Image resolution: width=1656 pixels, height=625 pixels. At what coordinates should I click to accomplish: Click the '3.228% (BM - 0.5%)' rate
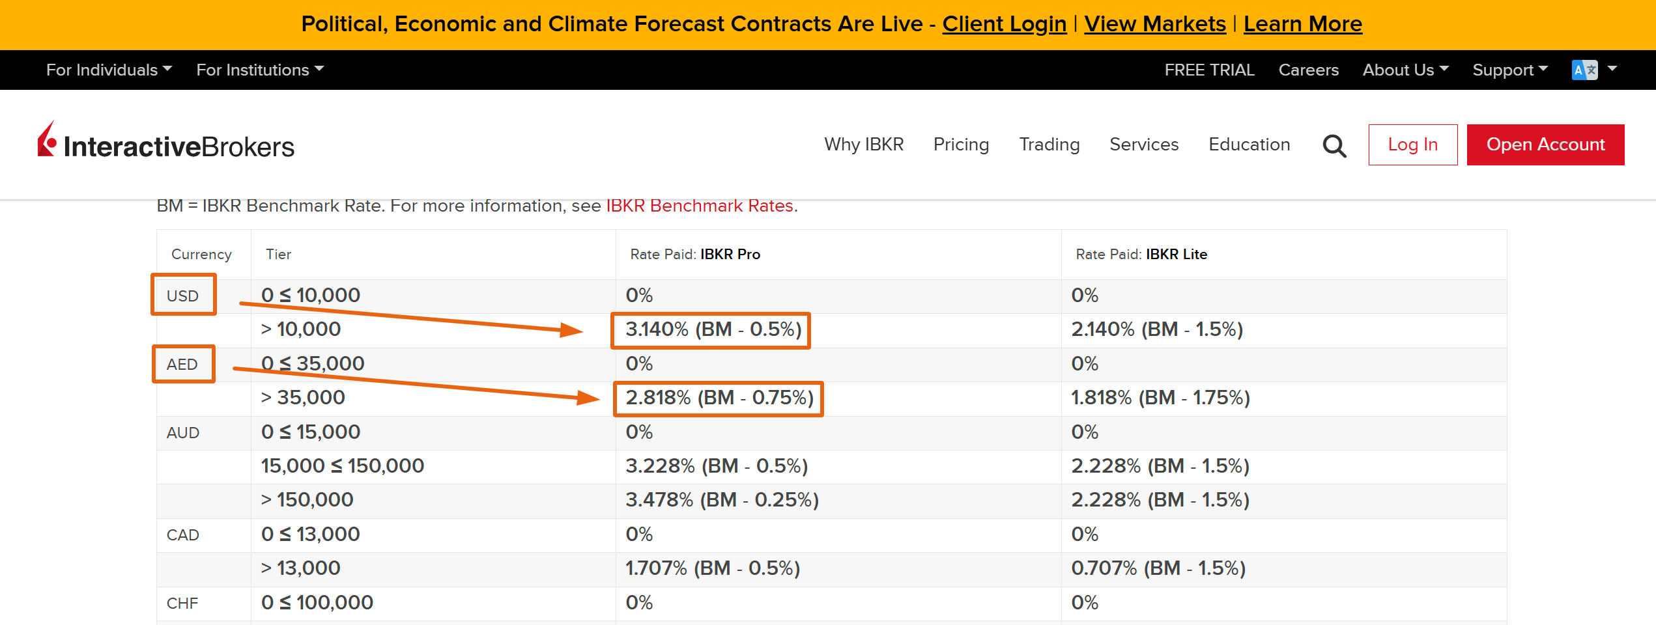pyautogui.click(x=717, y=466)
